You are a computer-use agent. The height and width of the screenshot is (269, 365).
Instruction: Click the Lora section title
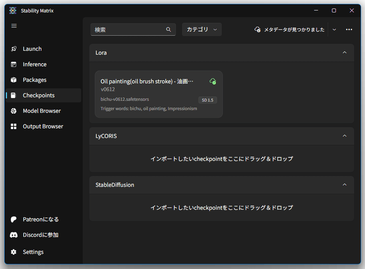coord(101,53)
